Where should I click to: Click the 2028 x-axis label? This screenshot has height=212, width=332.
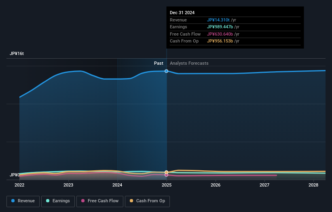tap(313, 185)
